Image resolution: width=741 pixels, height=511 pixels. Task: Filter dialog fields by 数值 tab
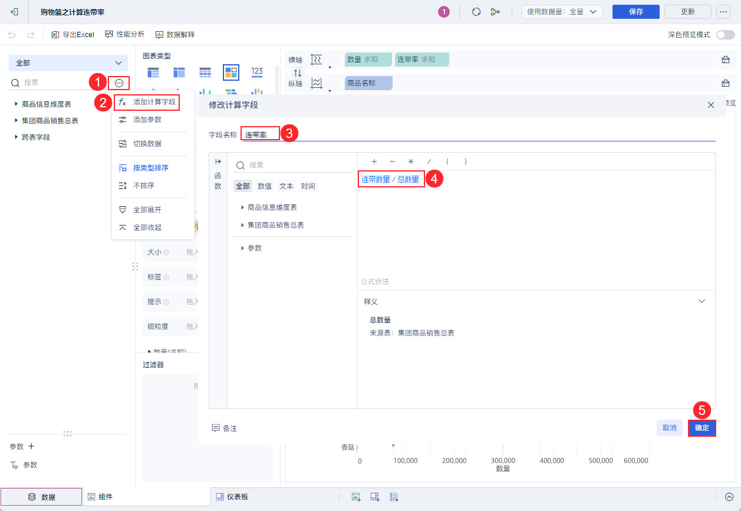265,186
